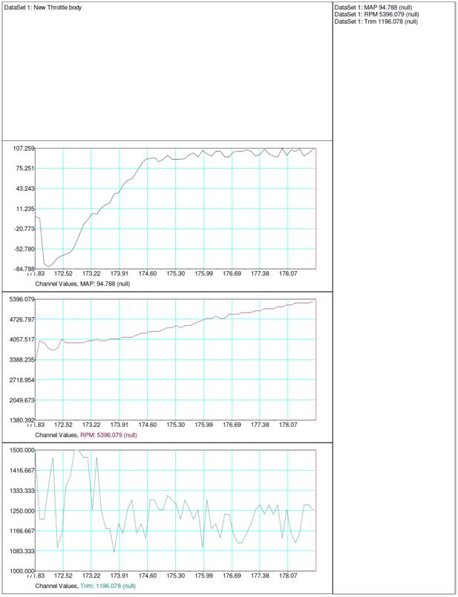458x597 pixels.
Task: Click the 175.30 time label under MAP chart
Action: 175,274
